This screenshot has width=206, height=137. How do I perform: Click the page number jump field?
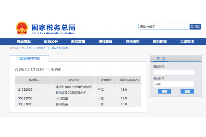46,70
